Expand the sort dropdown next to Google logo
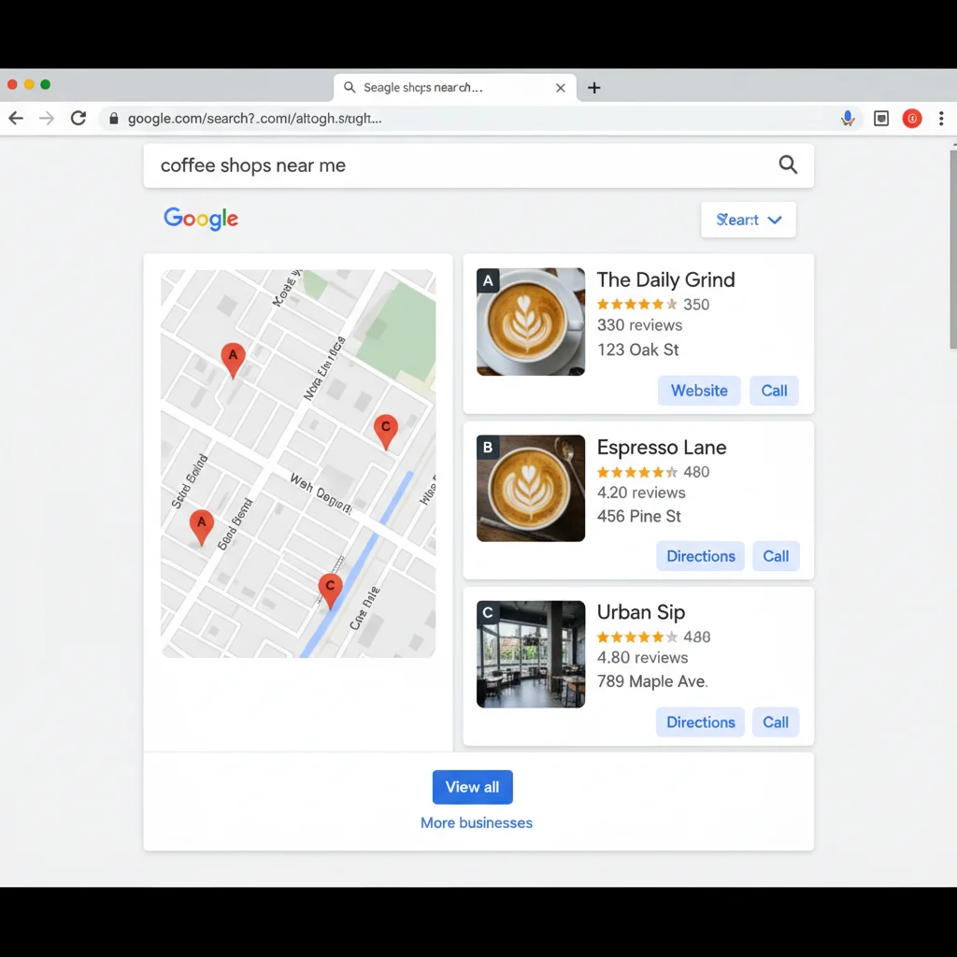This screenshot has width=957, height=957. [x=749, y=220]
